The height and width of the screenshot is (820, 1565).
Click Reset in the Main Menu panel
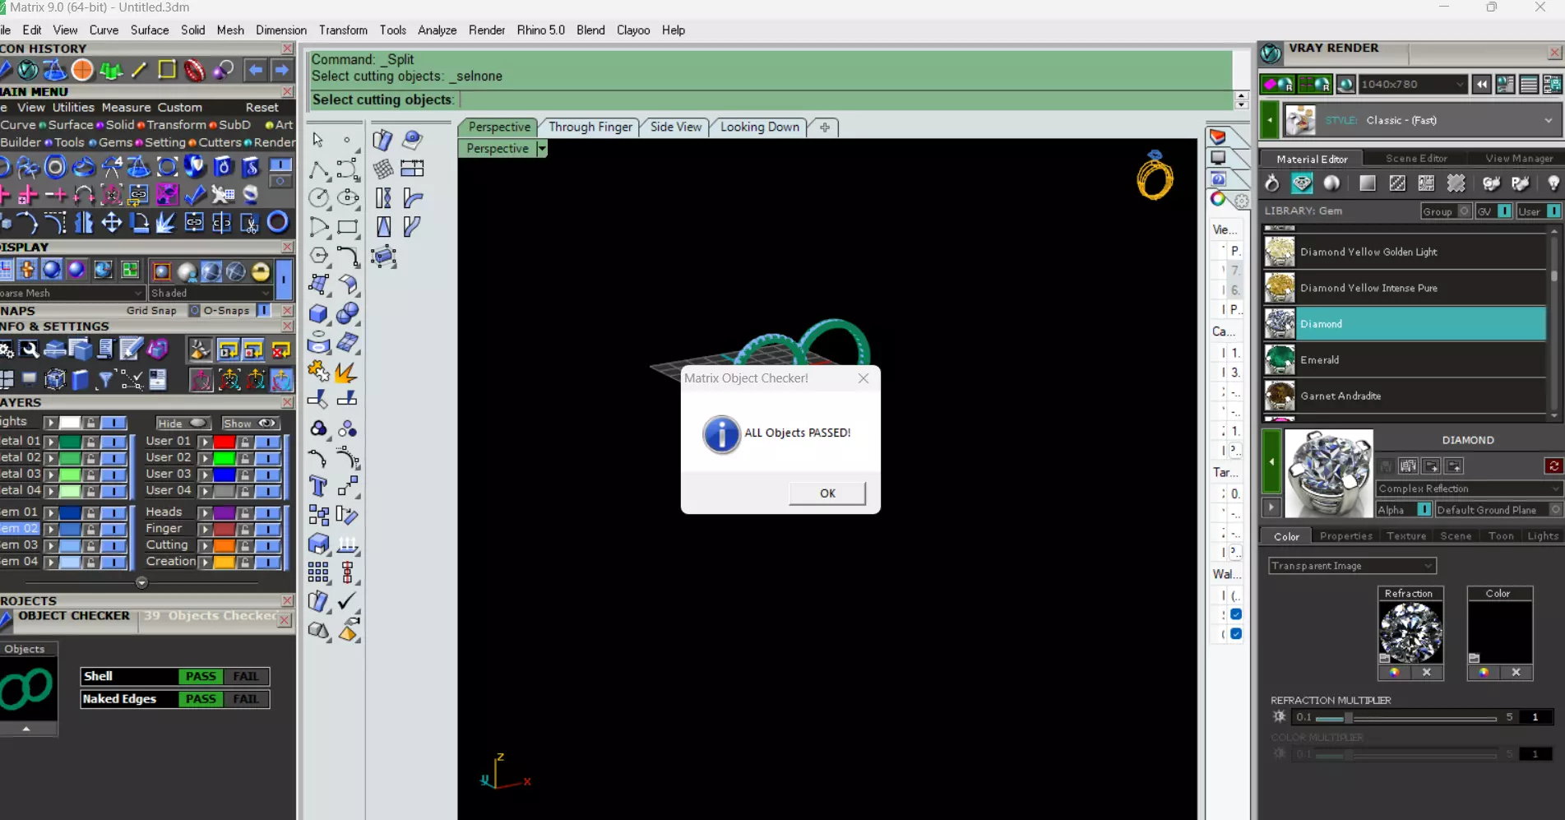[262, 108]
